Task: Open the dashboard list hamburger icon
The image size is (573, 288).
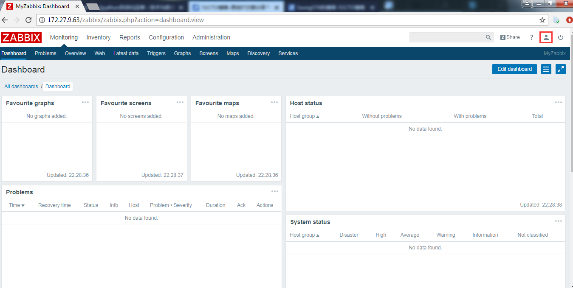Action: [546, 69]
